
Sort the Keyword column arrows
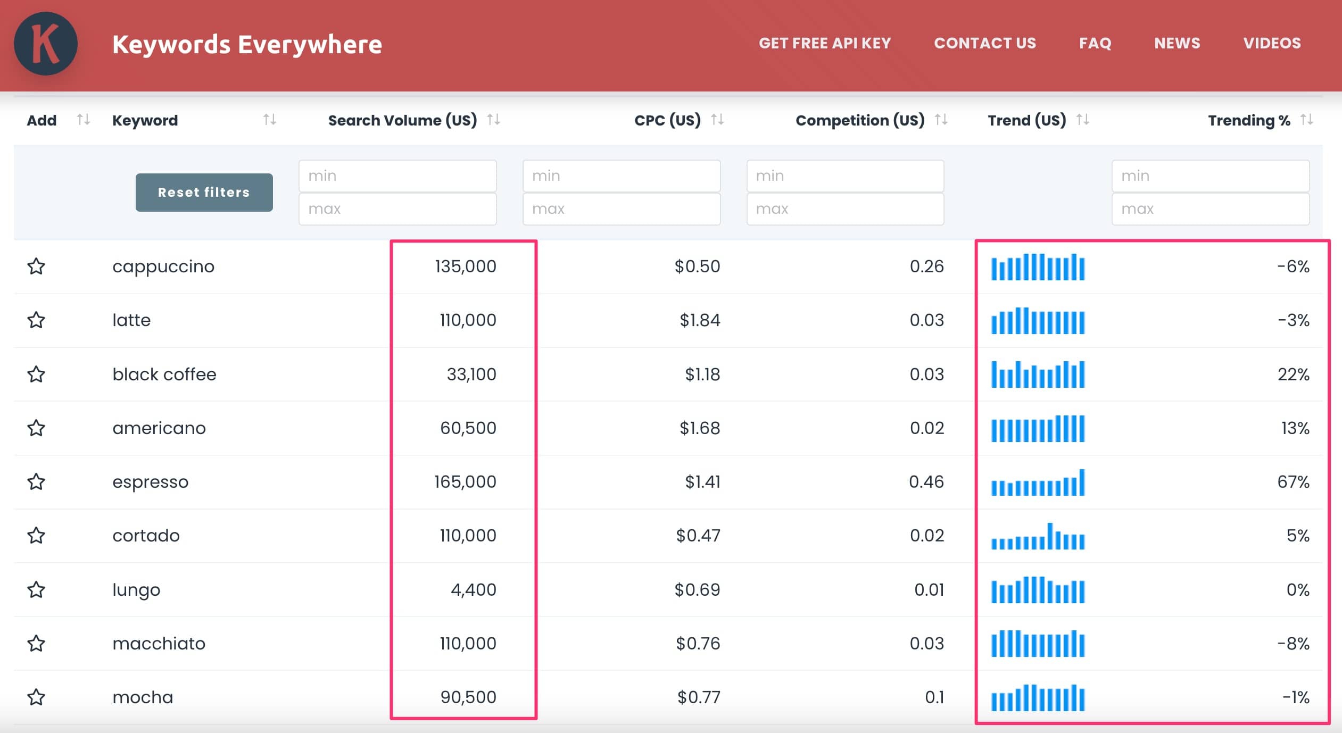269,120
